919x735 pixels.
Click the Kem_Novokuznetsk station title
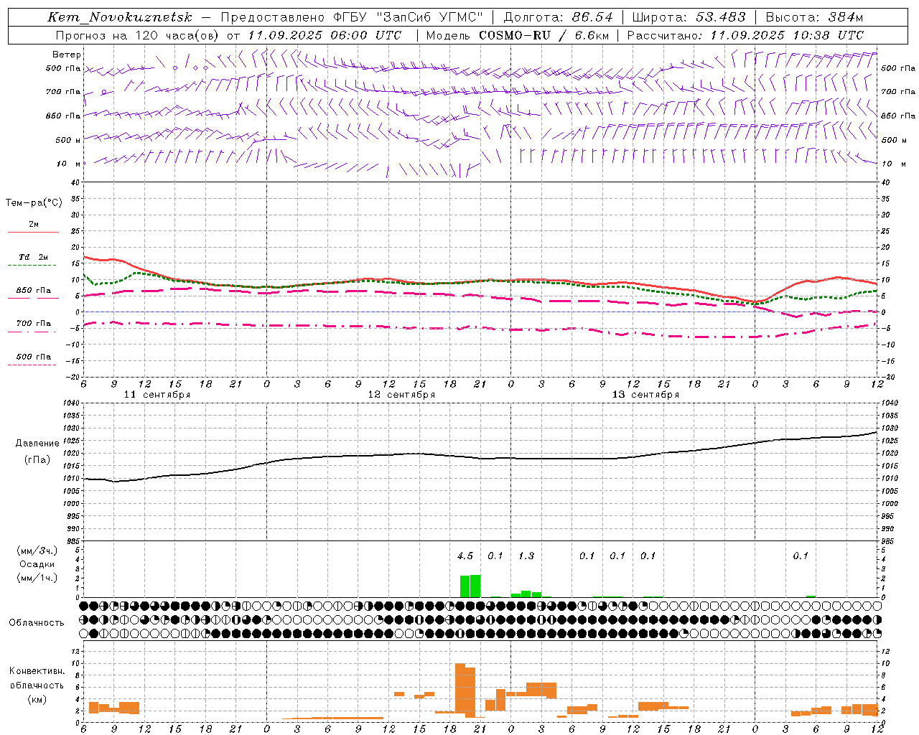click(120, 17)
